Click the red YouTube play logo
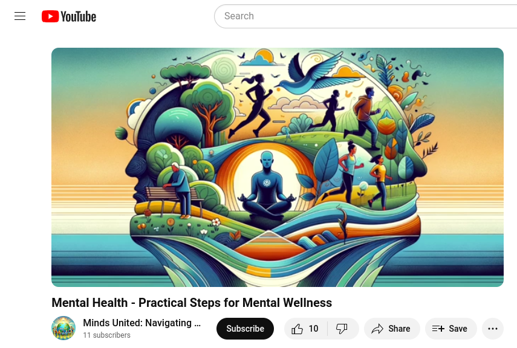Image resolution: width=517 pixels, height=348 pixels. coord(50,16)
